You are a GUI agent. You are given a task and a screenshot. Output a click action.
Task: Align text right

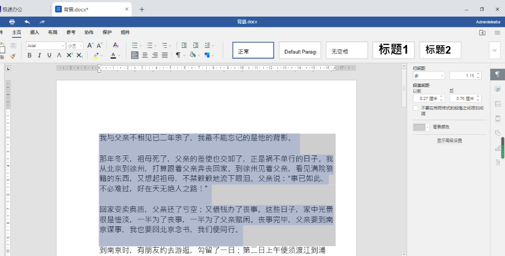[x=155, y=55]
